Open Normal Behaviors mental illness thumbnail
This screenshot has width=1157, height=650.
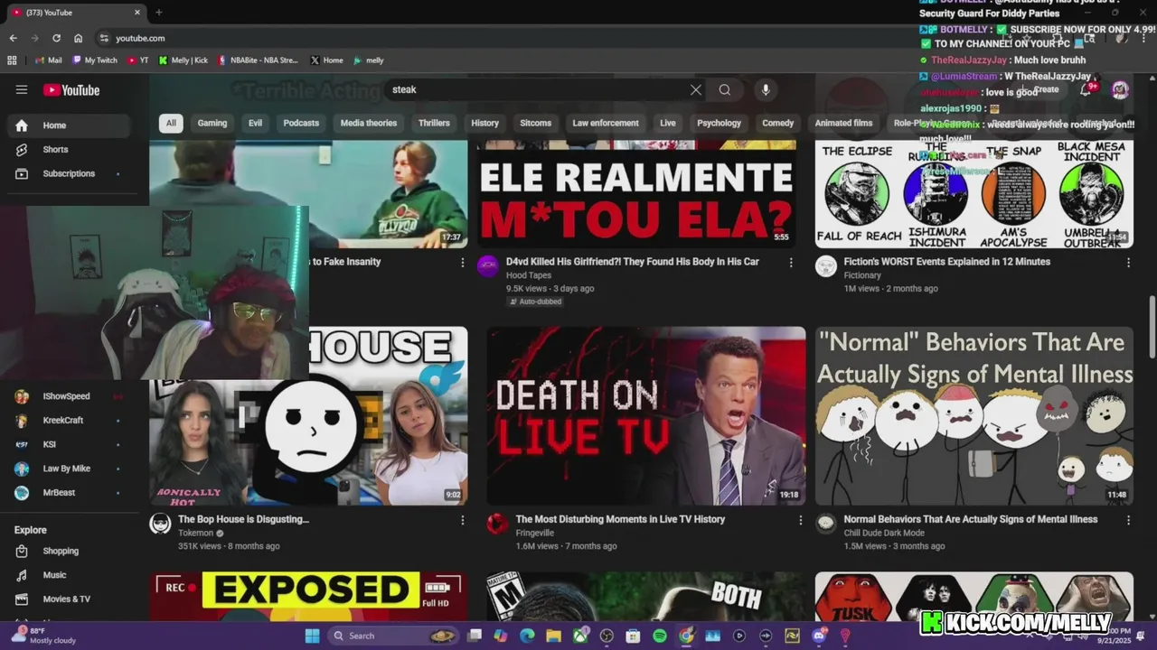coord(974,415)
